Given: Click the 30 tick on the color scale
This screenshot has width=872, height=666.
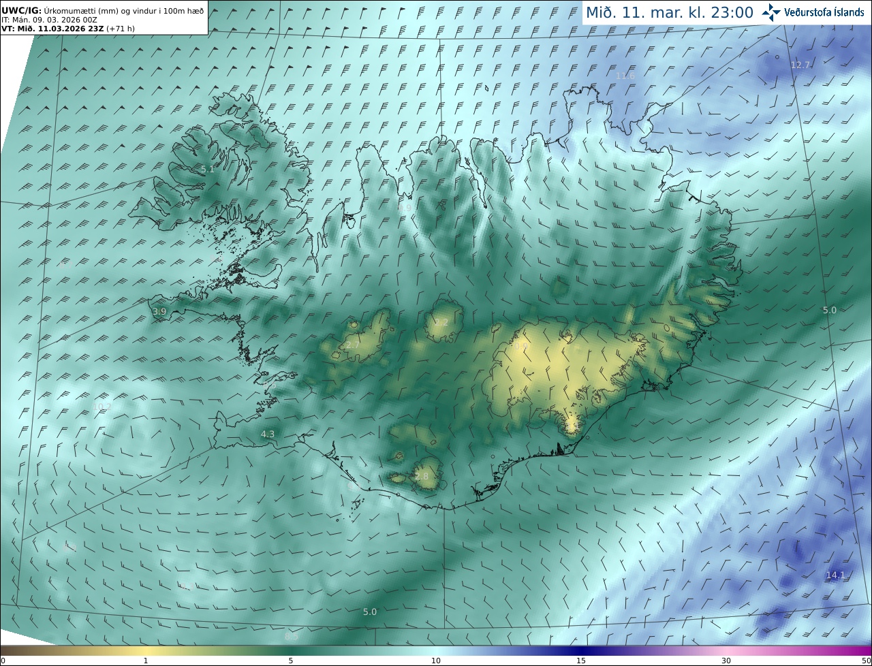Looking at the screenshot, I should [x=726, y=661].
